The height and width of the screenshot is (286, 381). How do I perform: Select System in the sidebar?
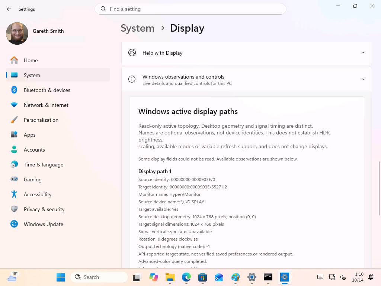tap(58, 75)
